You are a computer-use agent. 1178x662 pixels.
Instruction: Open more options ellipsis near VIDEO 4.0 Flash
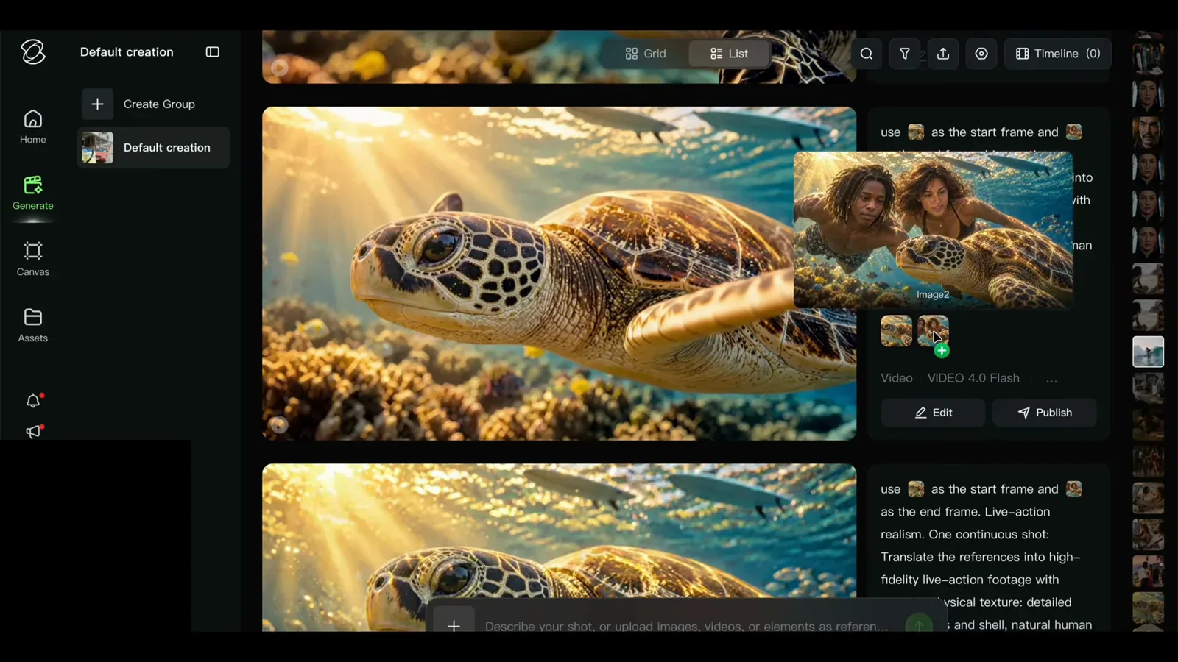[x=1051, y=379]
